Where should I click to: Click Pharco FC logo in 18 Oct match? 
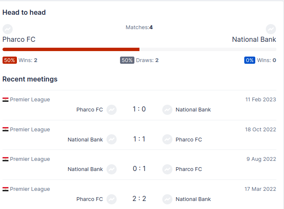[x=167, y=139]
